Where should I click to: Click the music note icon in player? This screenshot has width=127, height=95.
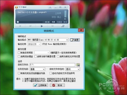click(63, 26)
